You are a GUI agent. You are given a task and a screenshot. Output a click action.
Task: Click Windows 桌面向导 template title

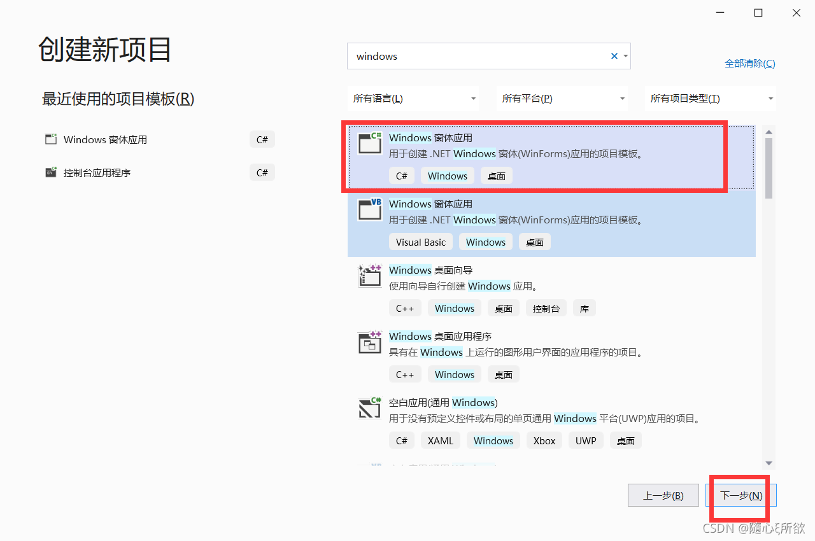click(431, 270)
